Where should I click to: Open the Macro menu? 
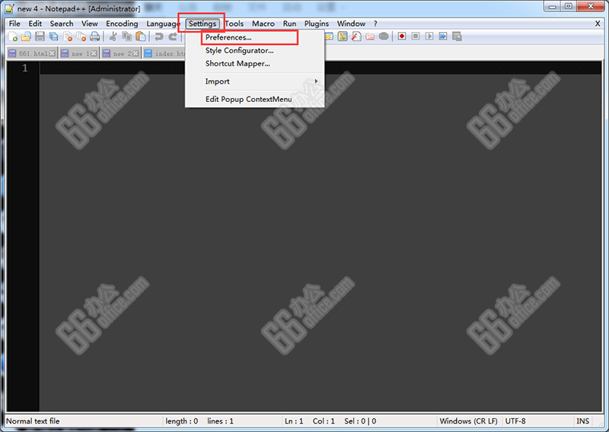pyautogui.click(x=263, y=24)
